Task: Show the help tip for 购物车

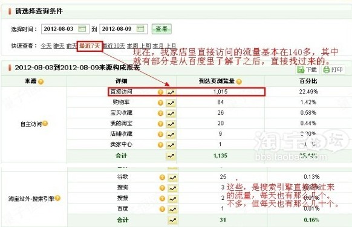Action: point(160,103)
